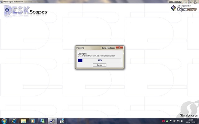The height and width of the screenshot is (124, 199).
Task: Open Windows Media Player from taskbar
Action: (x=33, y=121)
